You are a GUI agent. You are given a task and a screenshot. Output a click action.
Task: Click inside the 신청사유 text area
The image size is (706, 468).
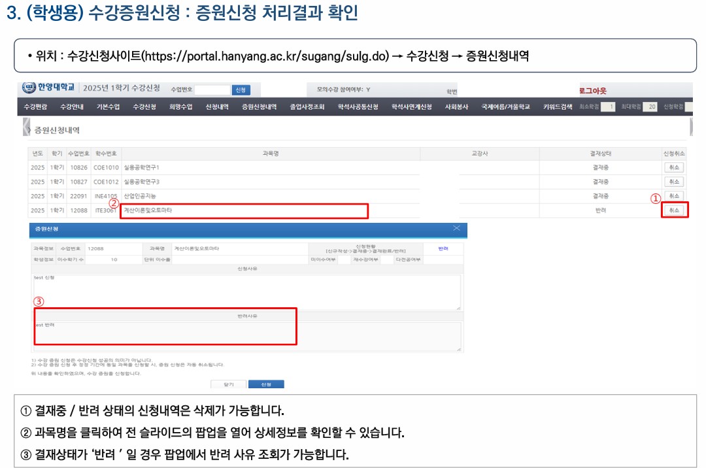(247, 292)
